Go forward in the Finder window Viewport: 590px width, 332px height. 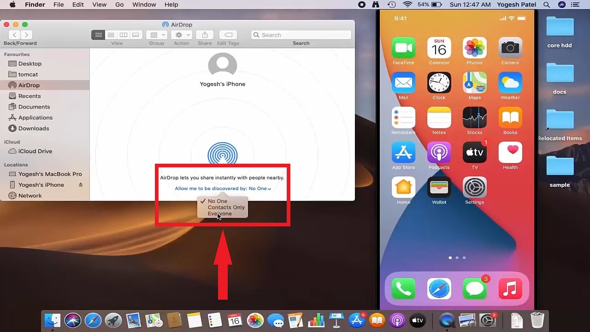point(26,35)
